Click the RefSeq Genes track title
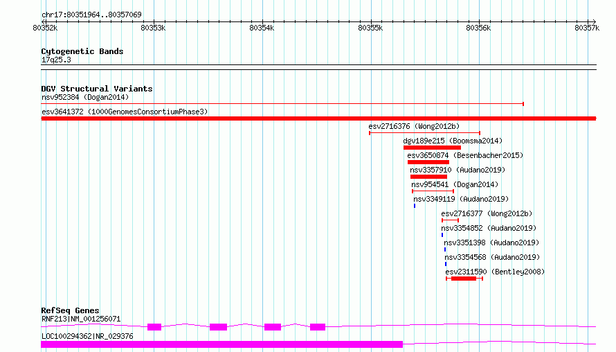The height and width of the screenshot is (352, 616). [70, 310]
